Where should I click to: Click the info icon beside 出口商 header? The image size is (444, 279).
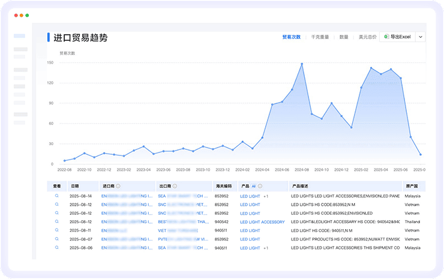(175, 186)
